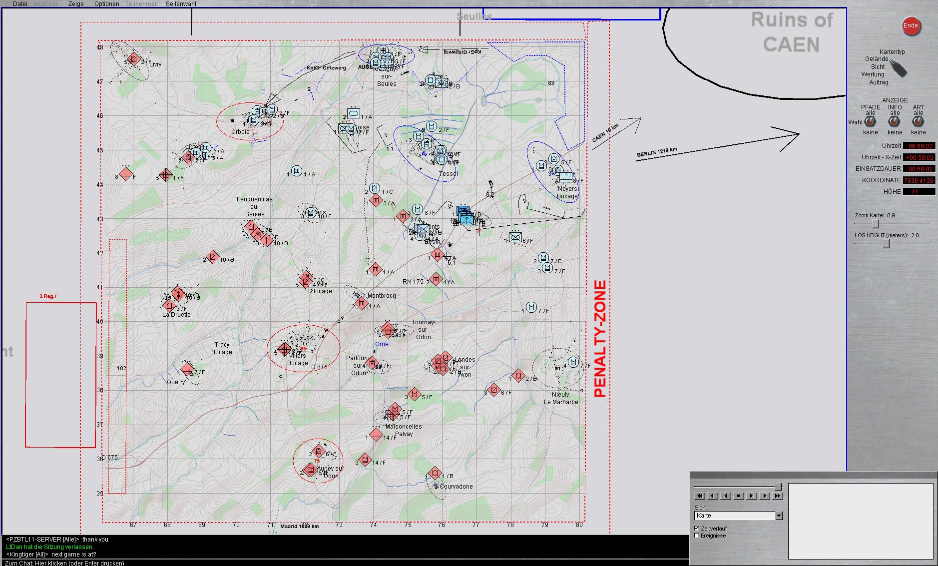Uncheck the Zeitverlauf checkbox

pos(697,529)
